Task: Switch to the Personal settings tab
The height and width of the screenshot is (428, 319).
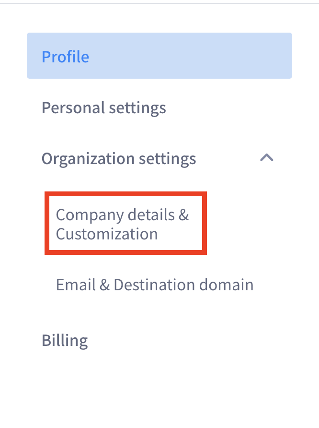Action: click(x=103, y=107)
